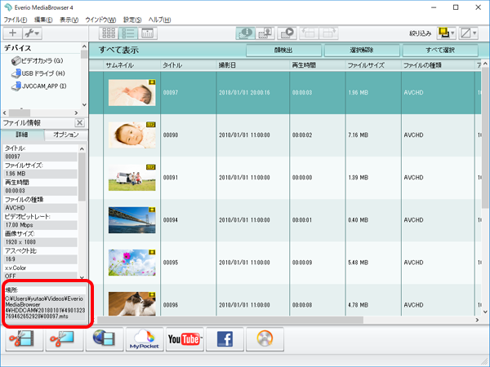Toggle the file information panel icon
The height and width of the screenshot is (367, 490).
[x=245, y=33]
